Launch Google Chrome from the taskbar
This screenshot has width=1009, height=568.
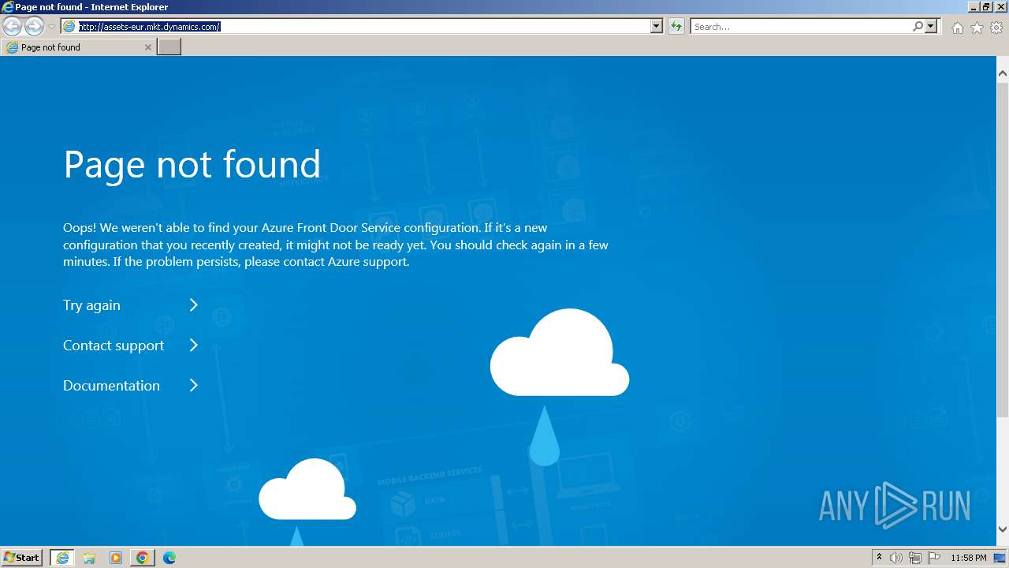[x=143, y=558]
